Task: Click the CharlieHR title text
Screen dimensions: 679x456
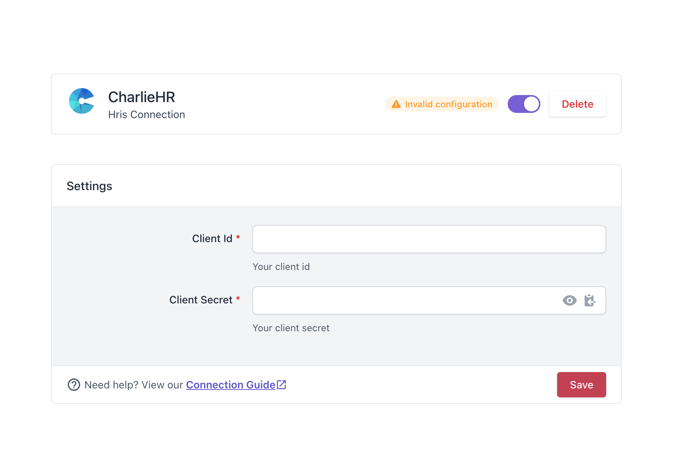Action: point(142,97)
